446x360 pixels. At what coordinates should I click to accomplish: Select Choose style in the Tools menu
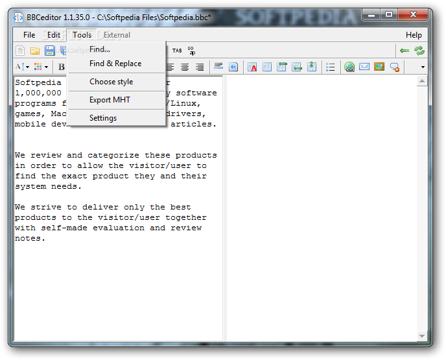(117, 82)
